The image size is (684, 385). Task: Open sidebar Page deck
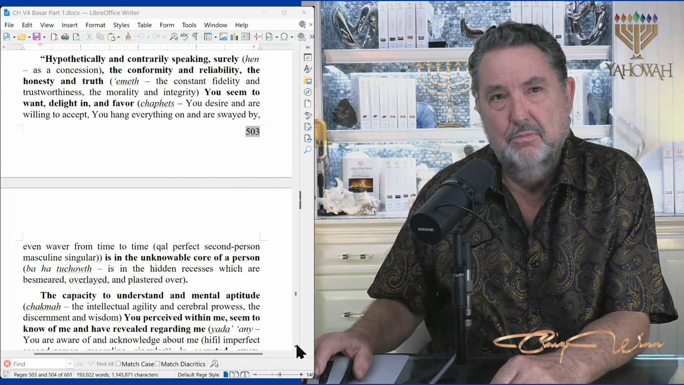(308, 104)
